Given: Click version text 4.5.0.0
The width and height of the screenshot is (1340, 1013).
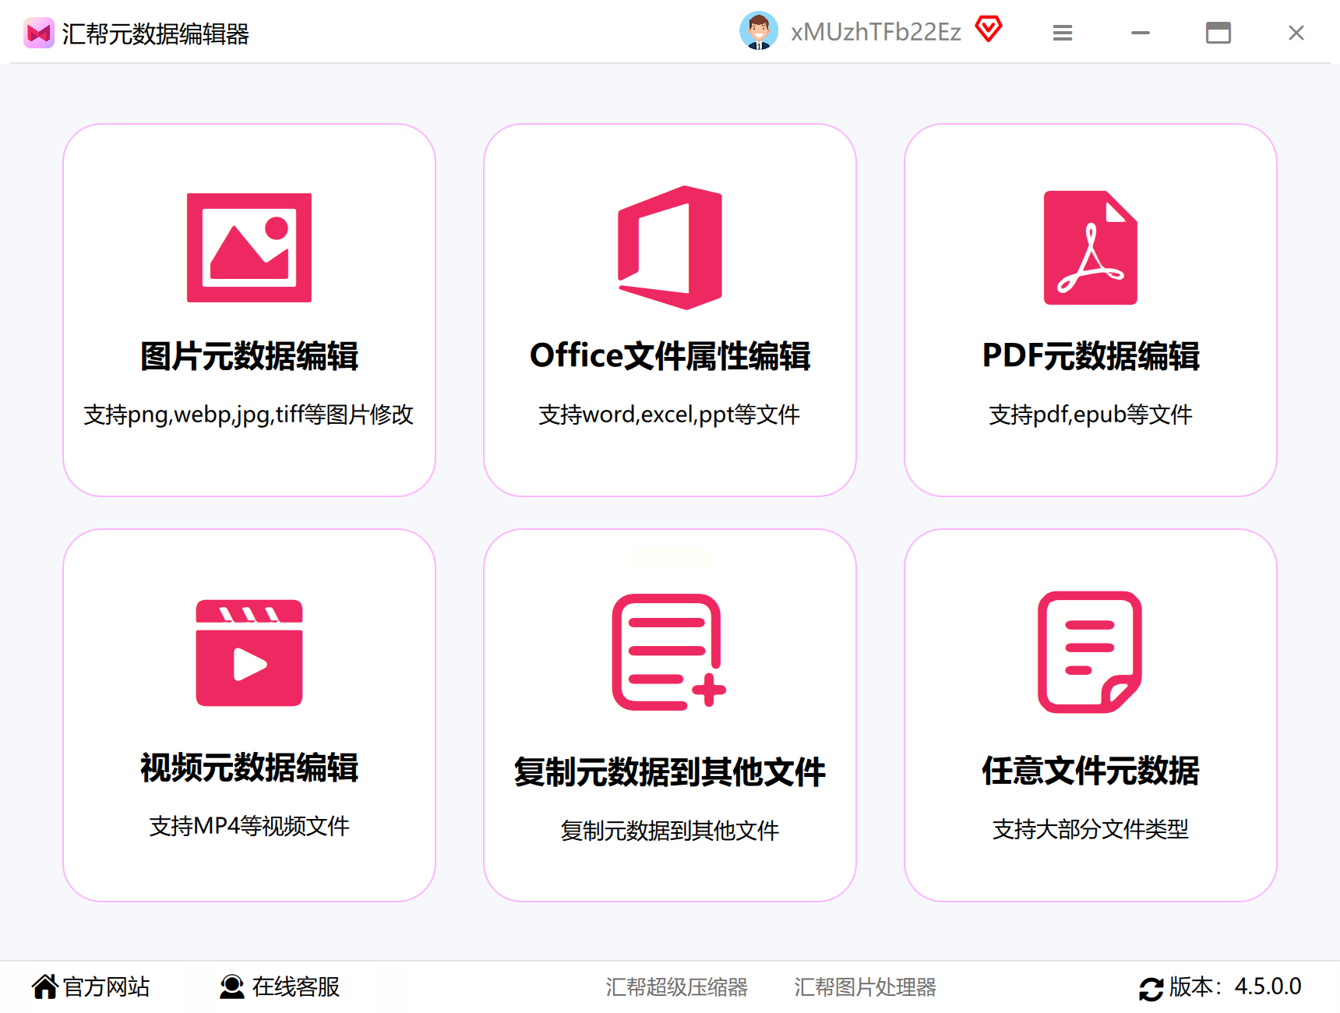Looking at the screenshot, I should click(1268, 987).
